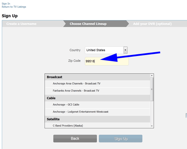Screen dimensions: 187x149
Task: Open the Sign In link
Action: tap(6, 3)
